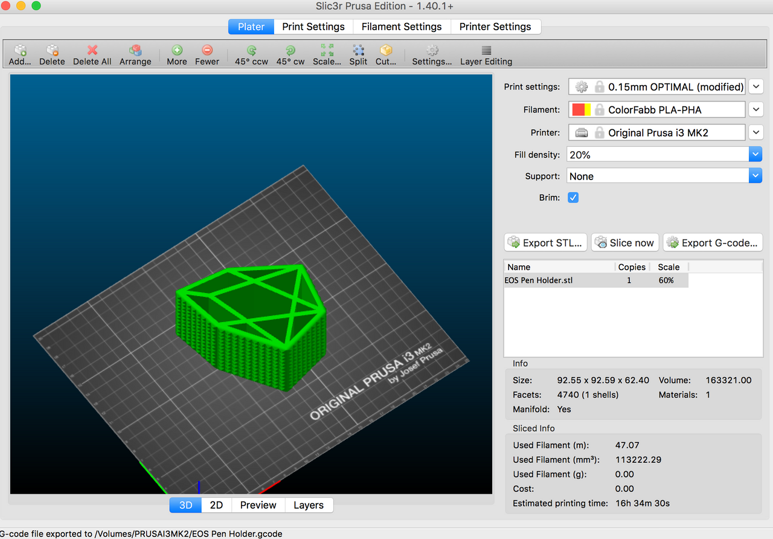
Task: Click the Scale column header
Action: tap(669, 267)
